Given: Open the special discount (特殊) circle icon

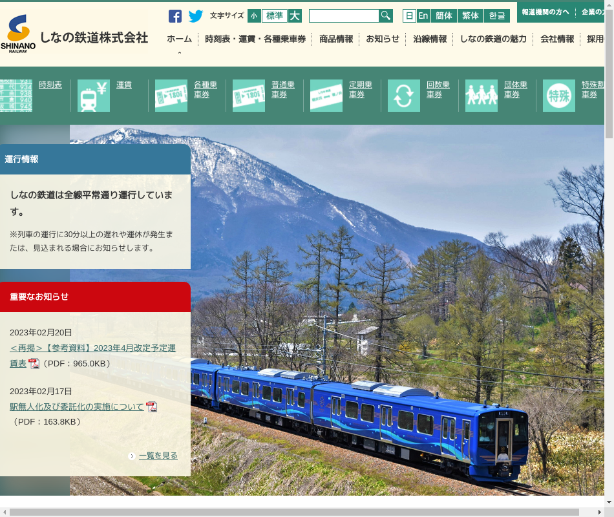Looking at the screenshot, I should 559,96.
